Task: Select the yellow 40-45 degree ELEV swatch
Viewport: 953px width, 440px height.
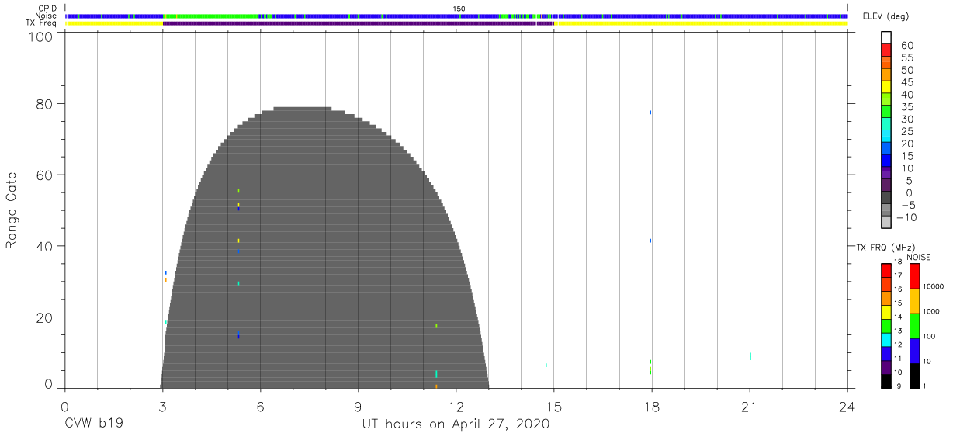Action: [x=885, y=88]
